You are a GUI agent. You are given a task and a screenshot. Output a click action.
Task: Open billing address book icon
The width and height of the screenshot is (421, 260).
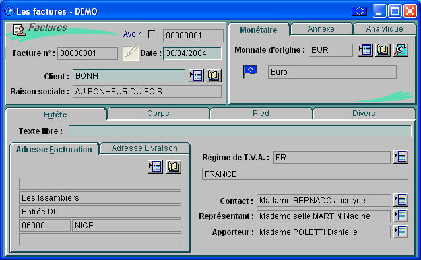click(x=174, y=167)
